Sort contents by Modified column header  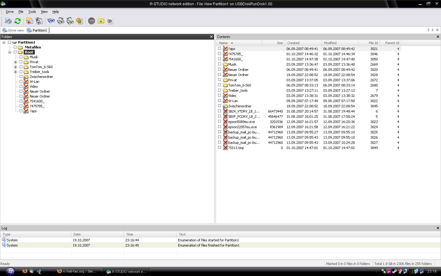pos(330,43)
